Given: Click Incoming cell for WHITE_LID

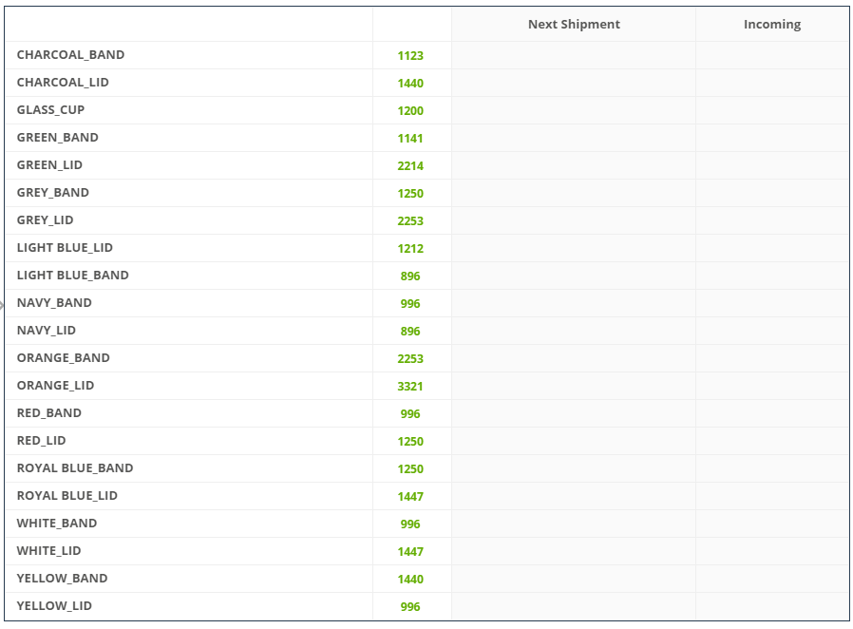Looking at the screenshot, I should coord(771,551).
